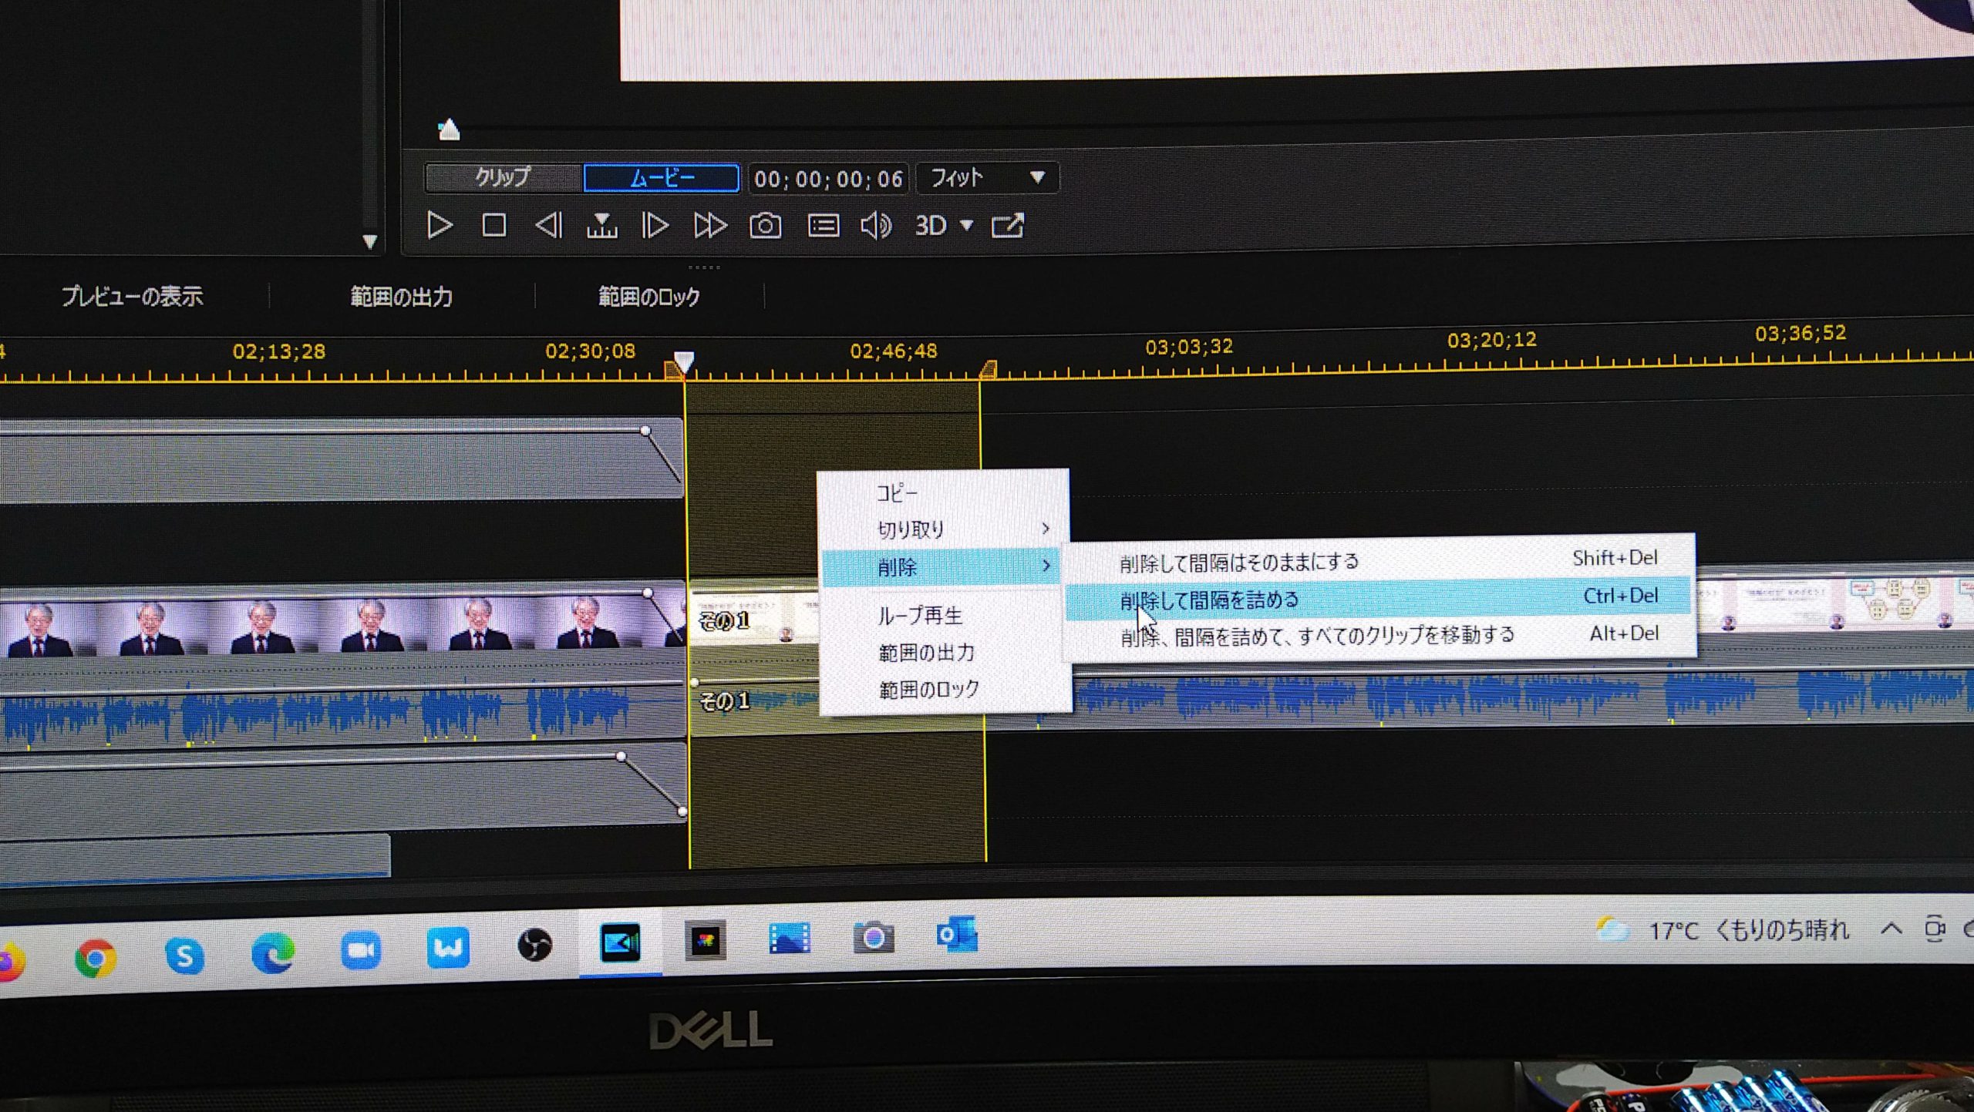Open Outlook from the taskbar

(x=956, y=936)
